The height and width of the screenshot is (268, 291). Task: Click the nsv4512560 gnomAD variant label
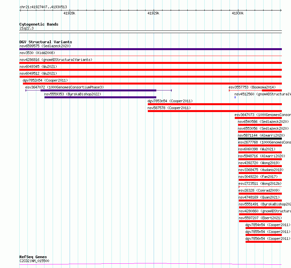(263, 94)
